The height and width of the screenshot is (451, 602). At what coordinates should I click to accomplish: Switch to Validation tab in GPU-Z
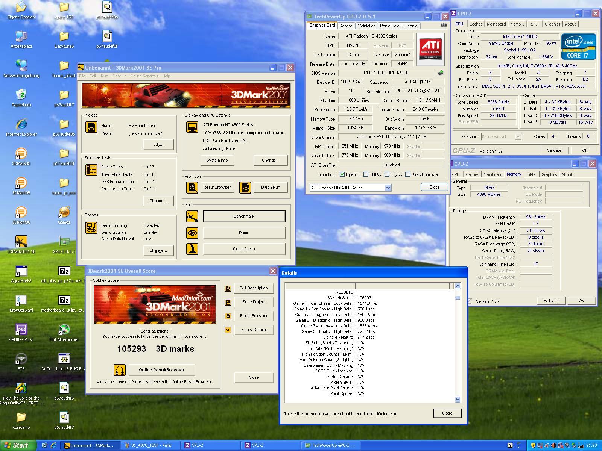click(x=366, y=26)
